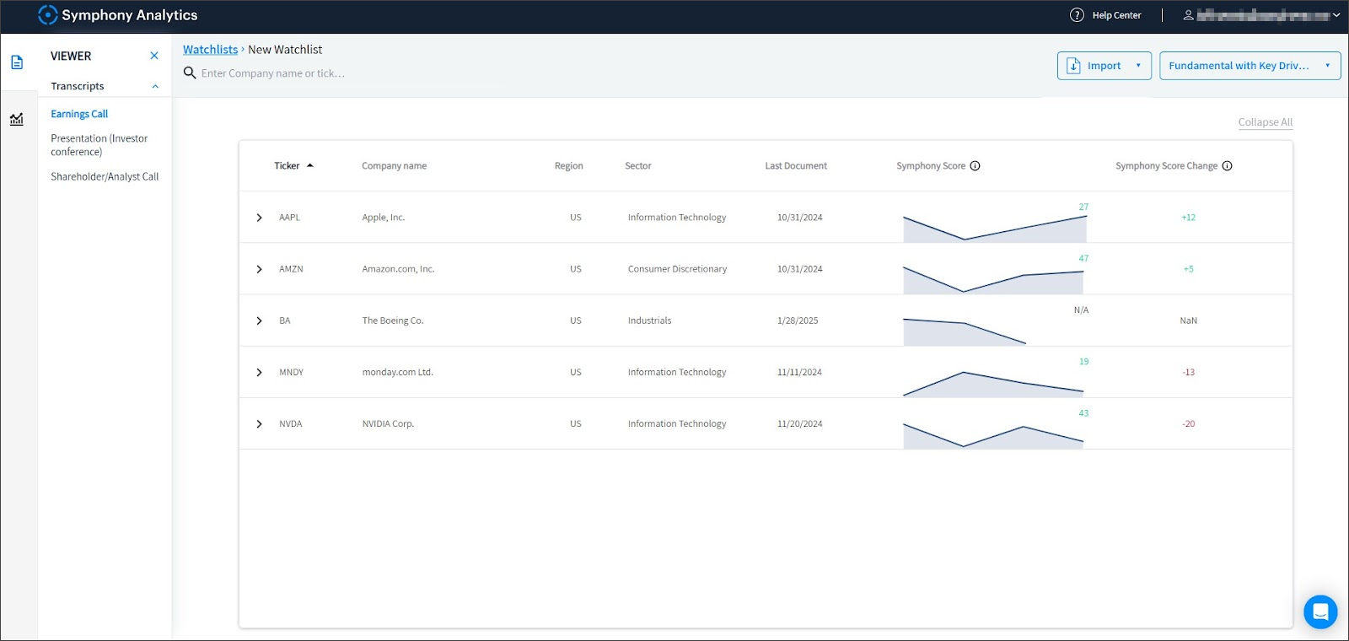Select the analytics chart sidebar icon
Viewport: 1349px width, 641px height.
17,119
